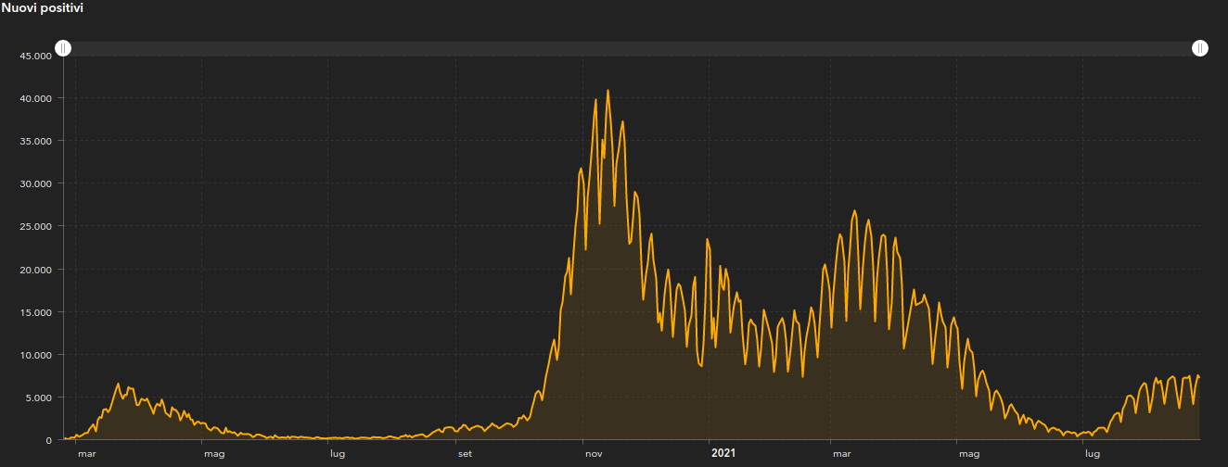Click the 'mag' label before 2021
The width and height of the screenshot is (1228, 467).
(x=213, y=454)
